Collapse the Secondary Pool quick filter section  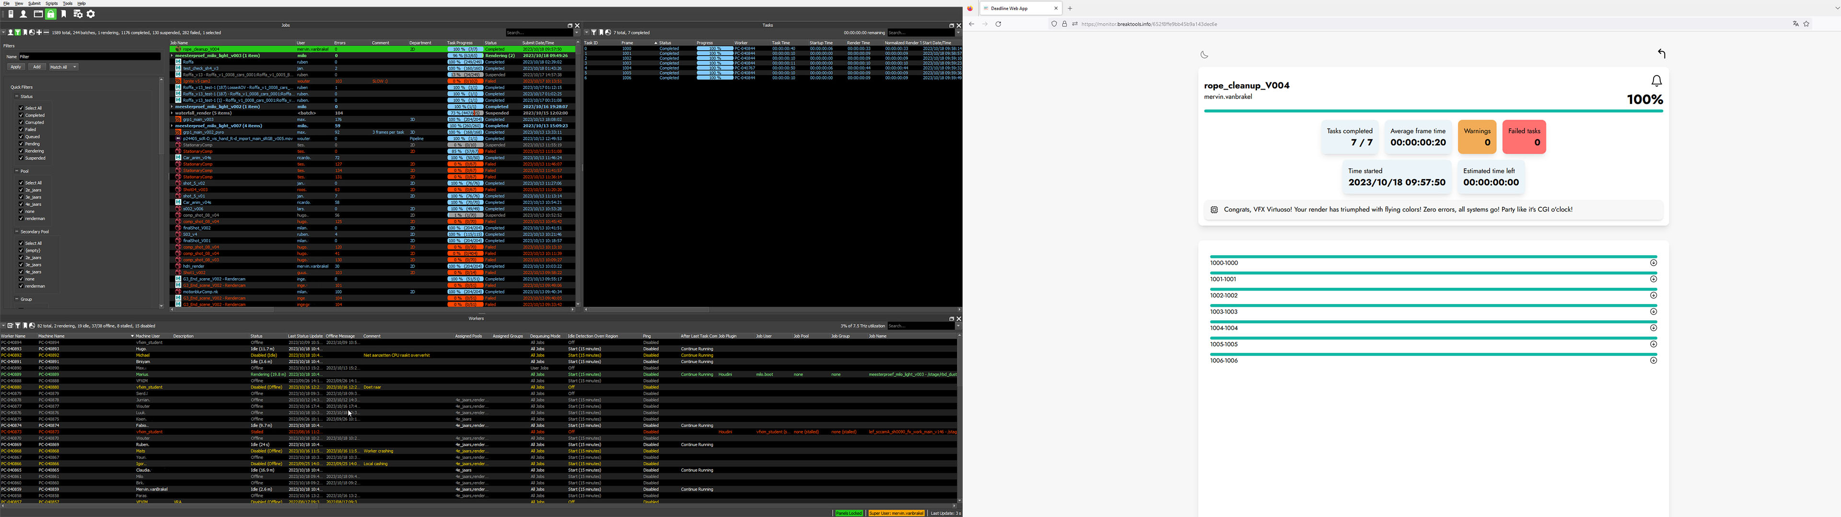[x=16, y=231]
